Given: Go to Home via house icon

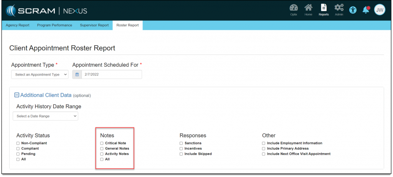Looking at the screenshot, I should [x=308, y=8].
